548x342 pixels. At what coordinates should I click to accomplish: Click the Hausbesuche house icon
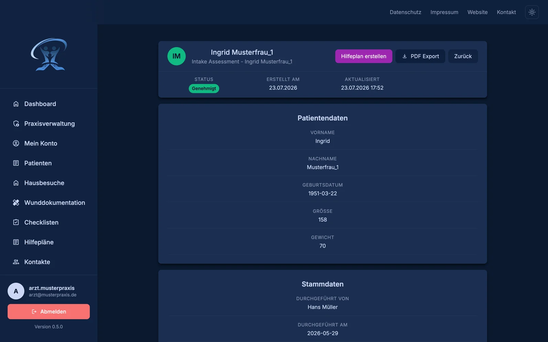click(x=16, y=183)
